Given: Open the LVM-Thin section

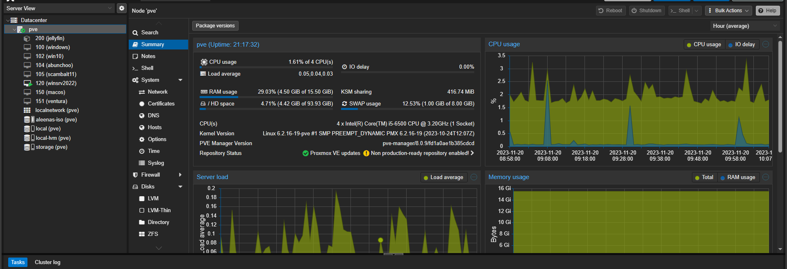Looking at the screenshot, I should coord(159,211).
